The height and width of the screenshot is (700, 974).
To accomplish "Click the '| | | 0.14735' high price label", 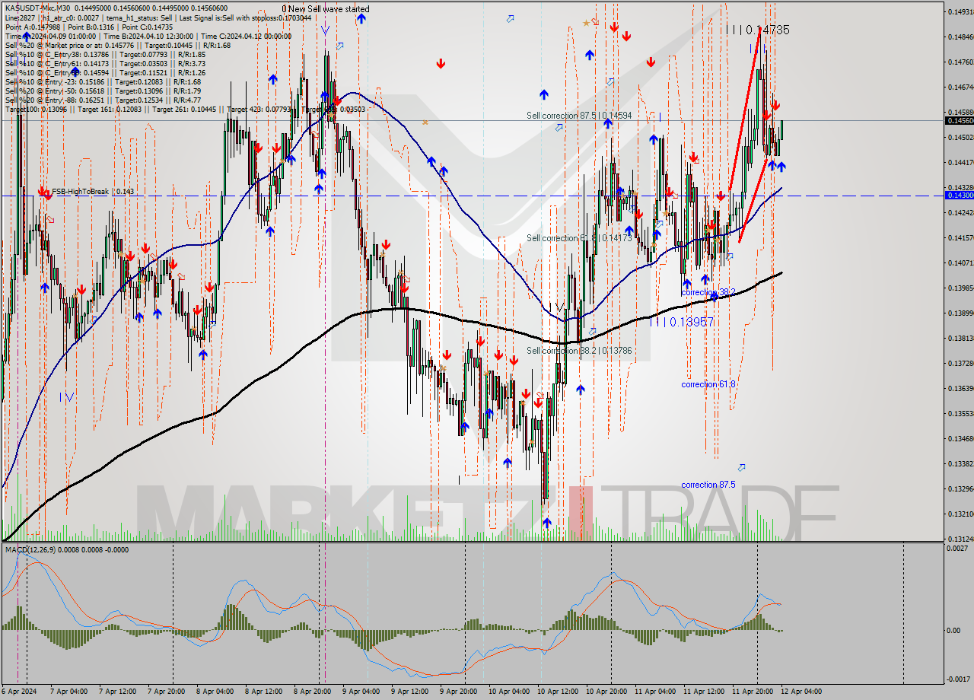I will pyautogui.click(x=757, y=30).
